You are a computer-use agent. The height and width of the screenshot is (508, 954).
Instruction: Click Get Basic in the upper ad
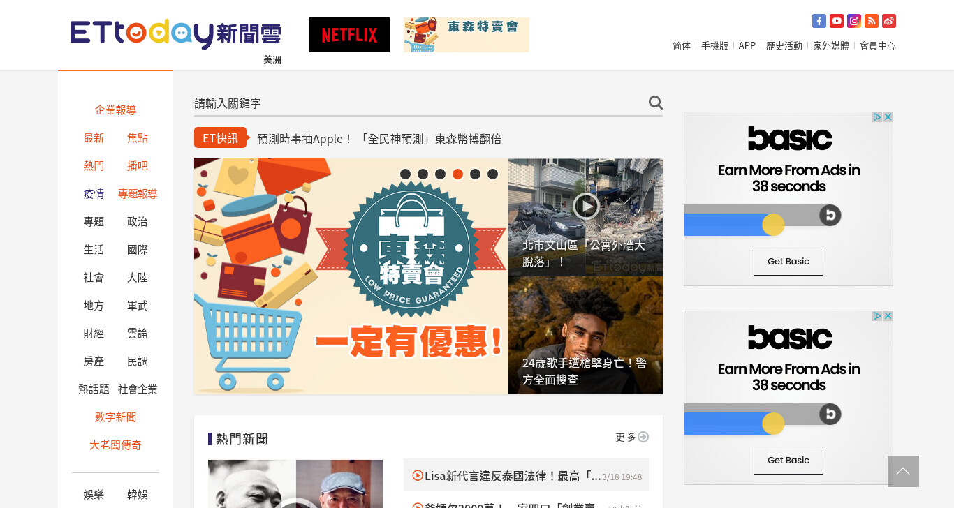(788, 262)
